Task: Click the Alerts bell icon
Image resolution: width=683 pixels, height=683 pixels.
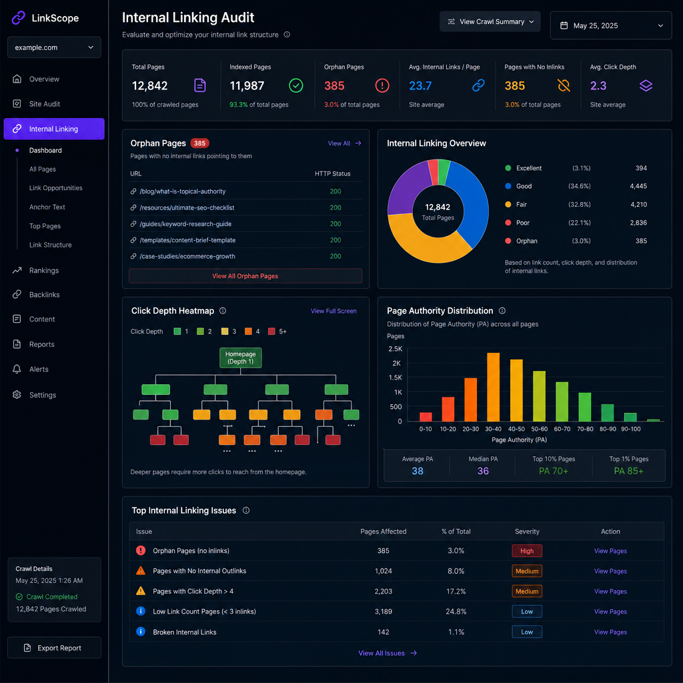Action: click(17, 369)
